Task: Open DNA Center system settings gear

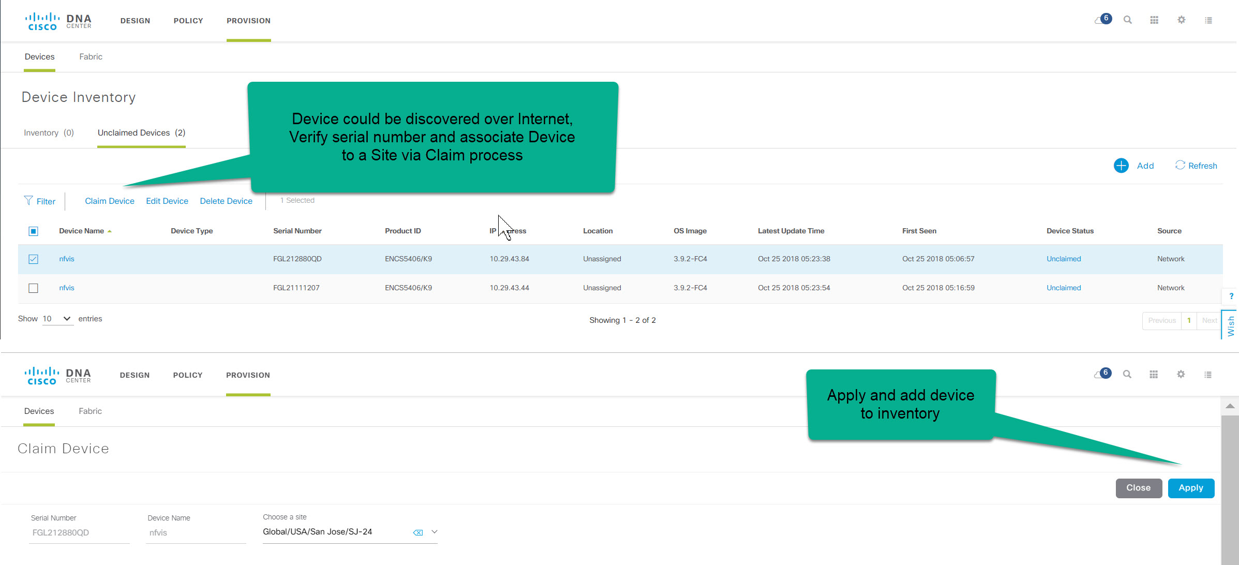Action: coord(1181,20)
